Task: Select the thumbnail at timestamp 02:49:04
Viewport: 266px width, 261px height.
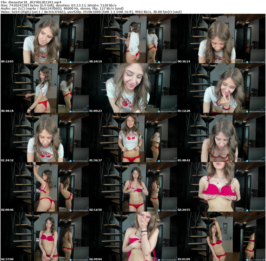Action: (133, 236)
